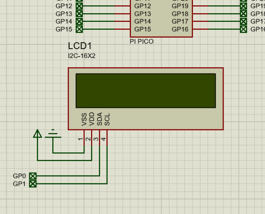Click the I2C-16X2 component value label

click(82, 56)
